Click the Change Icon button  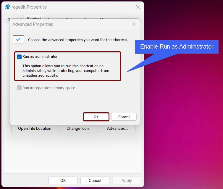tap(79, 129)
